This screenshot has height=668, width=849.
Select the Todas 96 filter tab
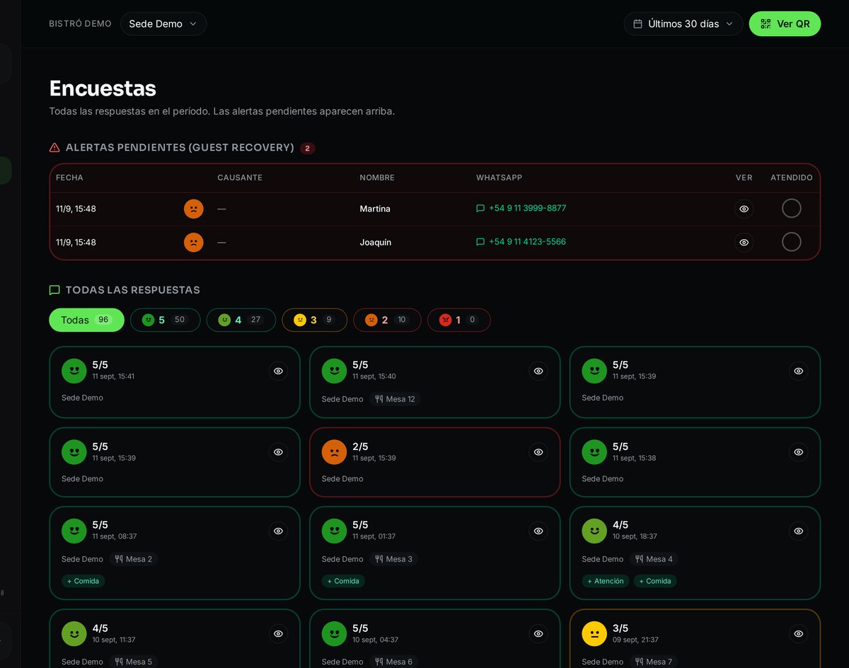(x=86, y=320)
